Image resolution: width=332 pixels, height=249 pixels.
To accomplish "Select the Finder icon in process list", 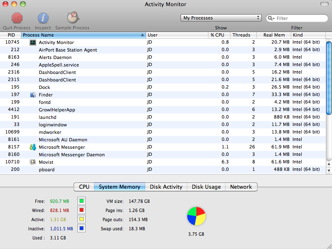I will point(33,95).
